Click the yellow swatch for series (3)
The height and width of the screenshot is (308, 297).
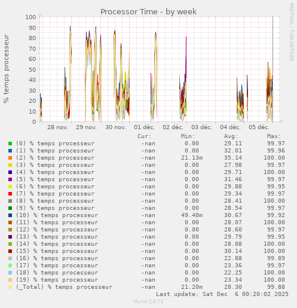pos(10,165)
